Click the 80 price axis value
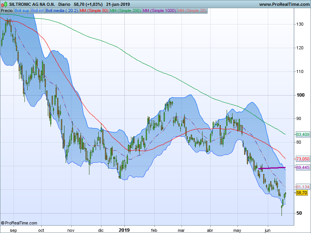Screen dimensions: 311x233 pyautogui.click(x=299, y=142)
